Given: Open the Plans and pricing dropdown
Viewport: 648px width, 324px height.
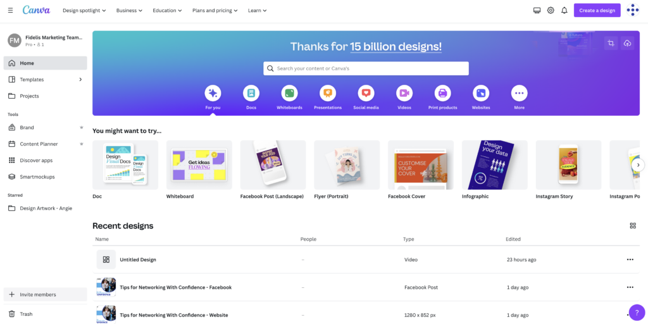Looking at the screenshot, I should point(215,10).
